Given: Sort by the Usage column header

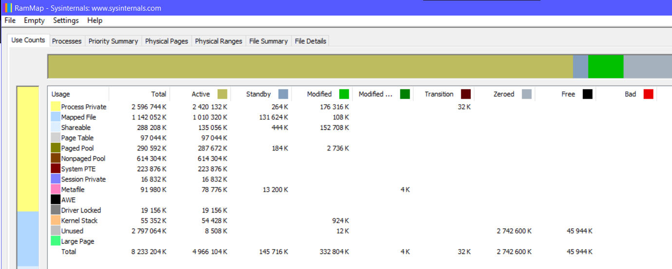Looking at the screenshot, I should [78, 94].
